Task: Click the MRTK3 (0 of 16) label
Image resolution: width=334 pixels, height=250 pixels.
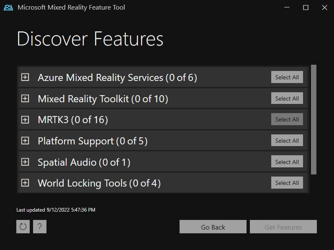Action: [x=73, y=120]
